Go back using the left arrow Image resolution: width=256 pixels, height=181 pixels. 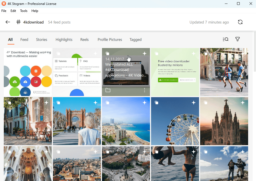(8, 22)
